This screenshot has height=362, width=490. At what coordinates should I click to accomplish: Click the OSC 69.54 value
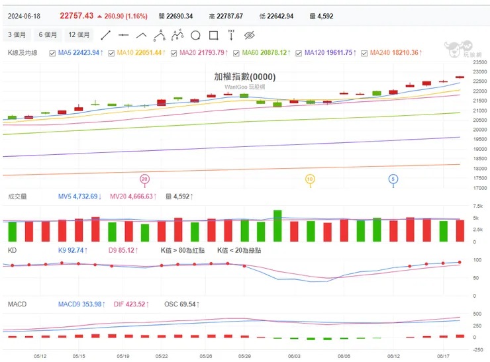(x=182, y=304)
